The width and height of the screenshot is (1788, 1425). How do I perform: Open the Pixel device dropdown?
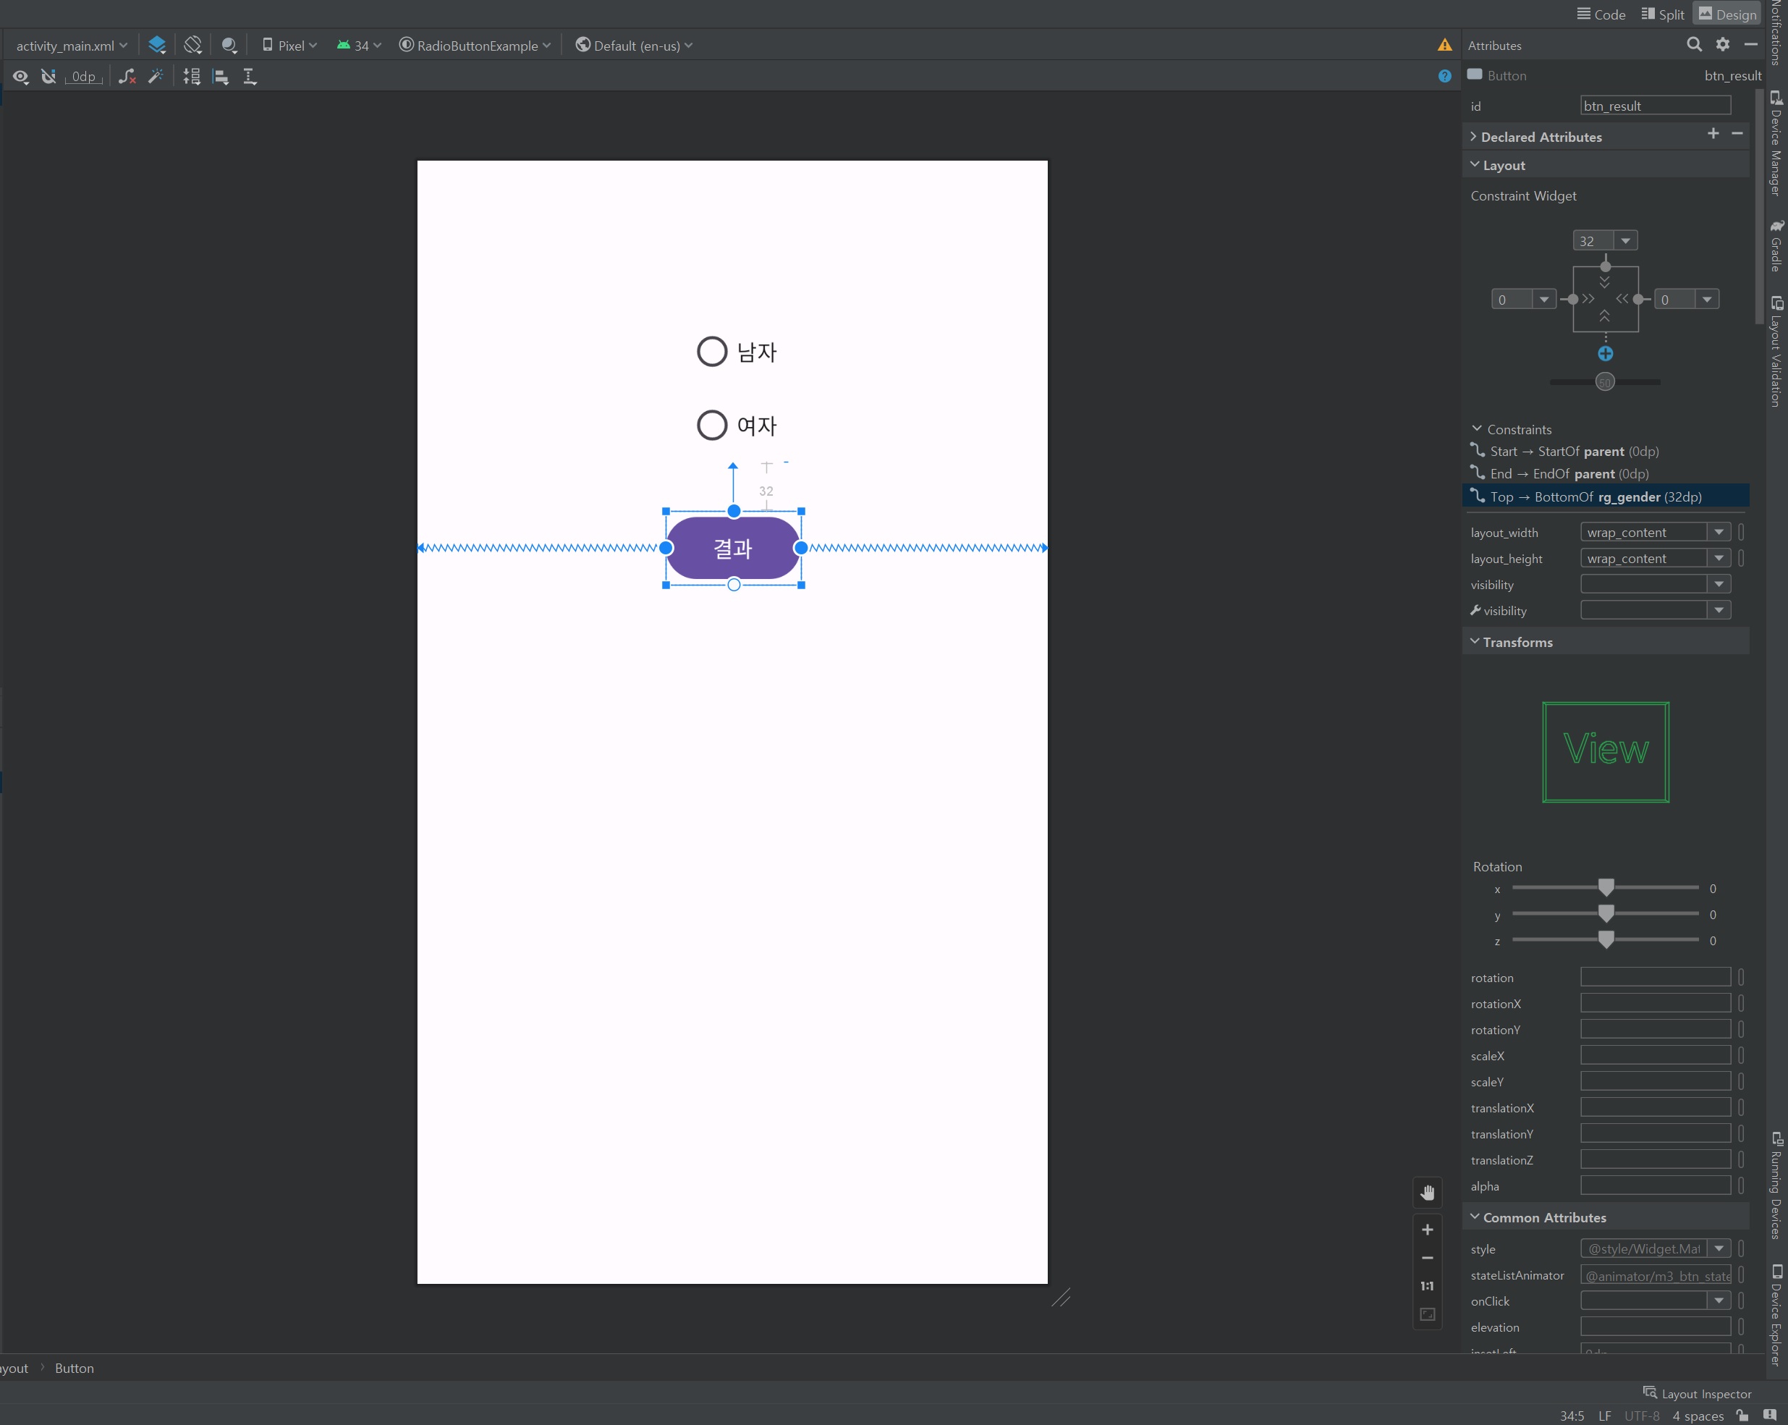click(290, 45)
